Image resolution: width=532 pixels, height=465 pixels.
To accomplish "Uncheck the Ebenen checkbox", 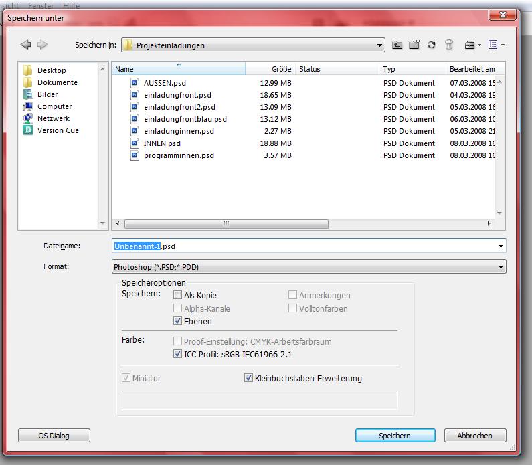I will pos(178,321).
